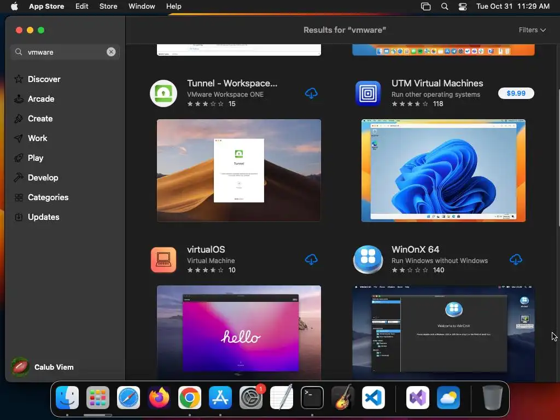Open the Store menu
560x420 pixels.
108,6
